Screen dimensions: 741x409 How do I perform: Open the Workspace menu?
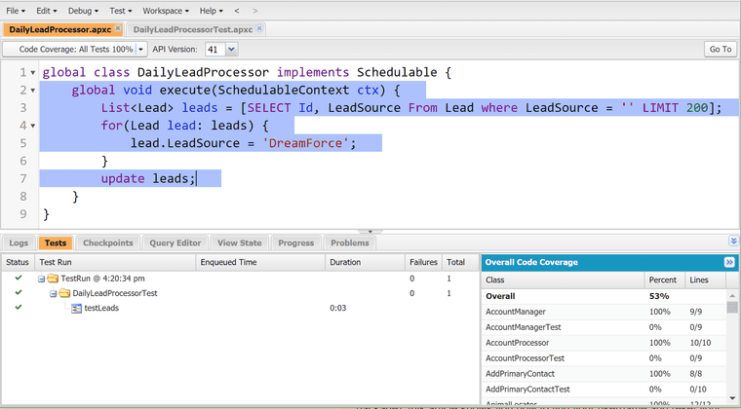tap(166, 11)
